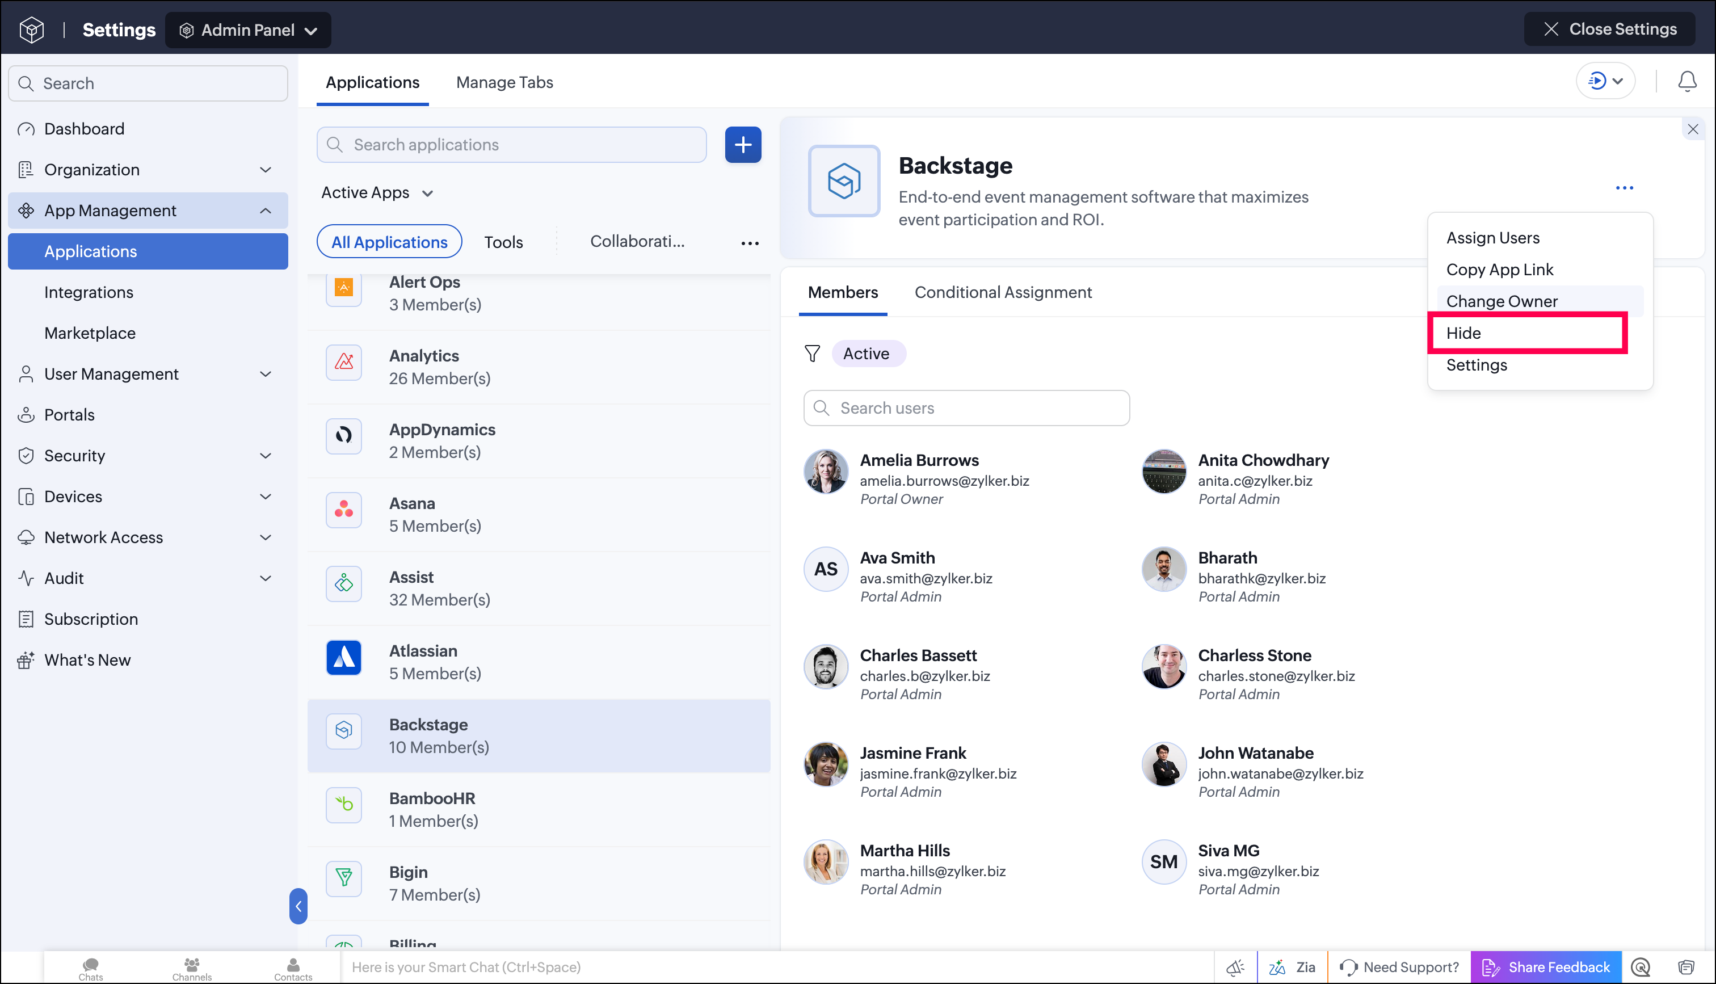Select the AppDynamics app icon
Screen dimensions: 1716x984
click(x=344, y=436)
